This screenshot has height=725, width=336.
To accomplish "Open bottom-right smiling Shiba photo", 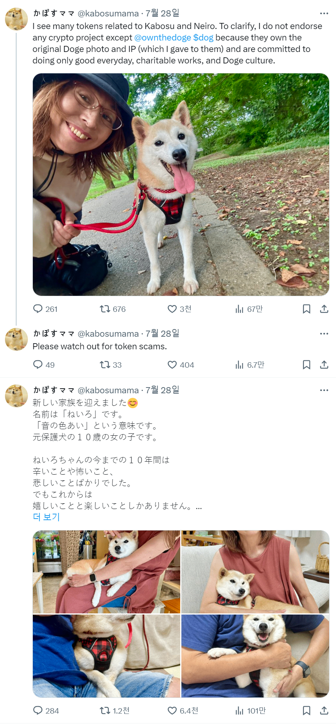I will pyautogui.click(x=255, y=656).
